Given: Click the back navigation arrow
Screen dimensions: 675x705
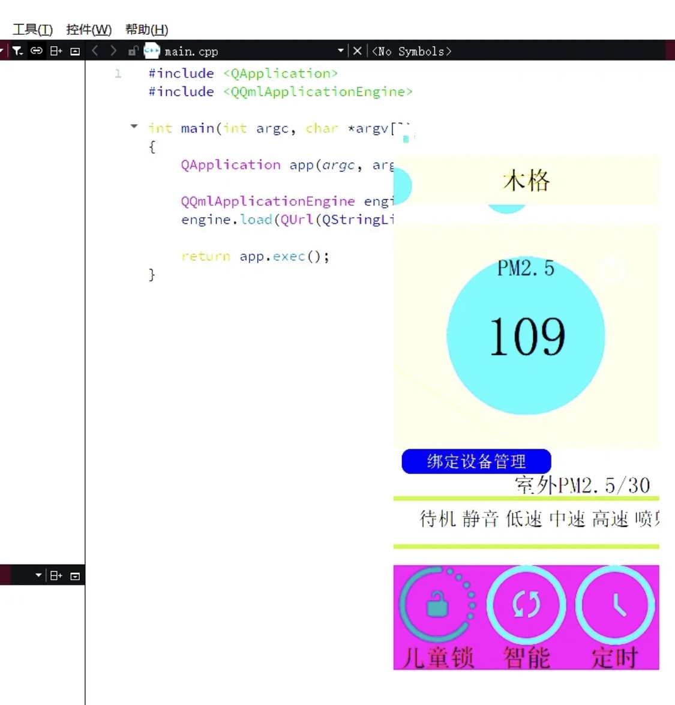Looking at the screenshot, I should (x=95, y=51).
